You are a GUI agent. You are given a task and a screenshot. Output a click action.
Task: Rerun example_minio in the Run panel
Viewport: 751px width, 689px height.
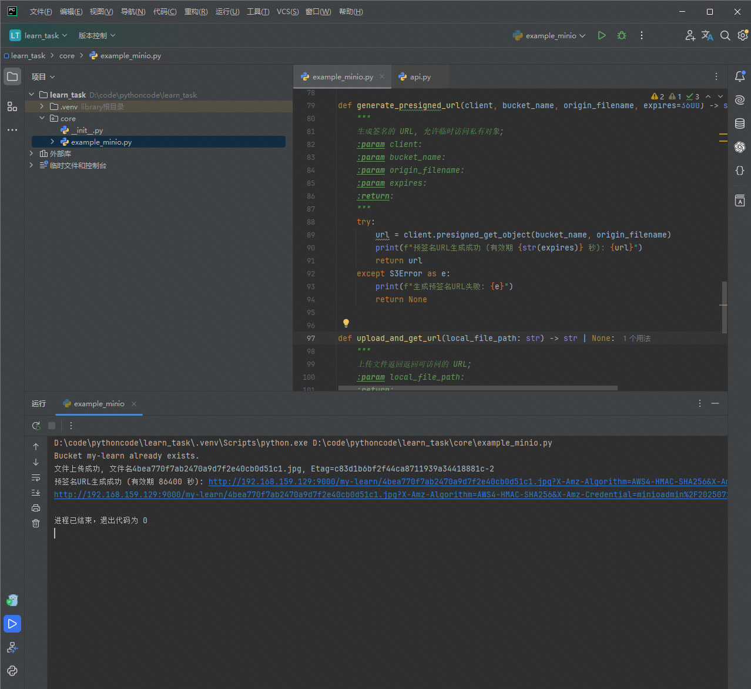pos(36,426)
